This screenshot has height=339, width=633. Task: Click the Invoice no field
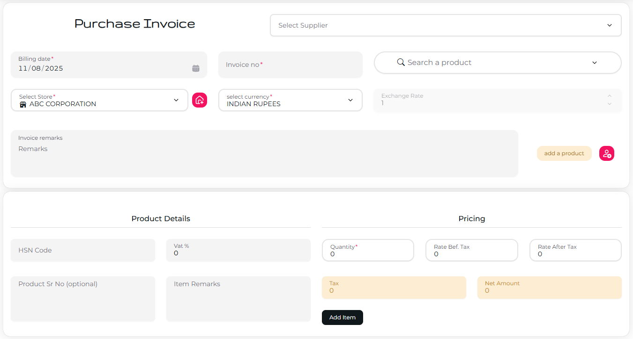pyautogui.click(x=290, y=65)
